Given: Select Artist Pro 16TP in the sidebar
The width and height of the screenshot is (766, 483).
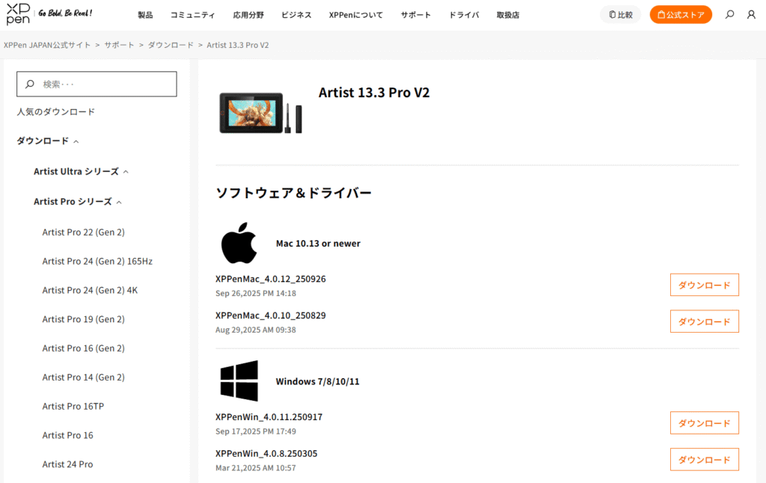Looking at the screenshot, I should 73,406.
